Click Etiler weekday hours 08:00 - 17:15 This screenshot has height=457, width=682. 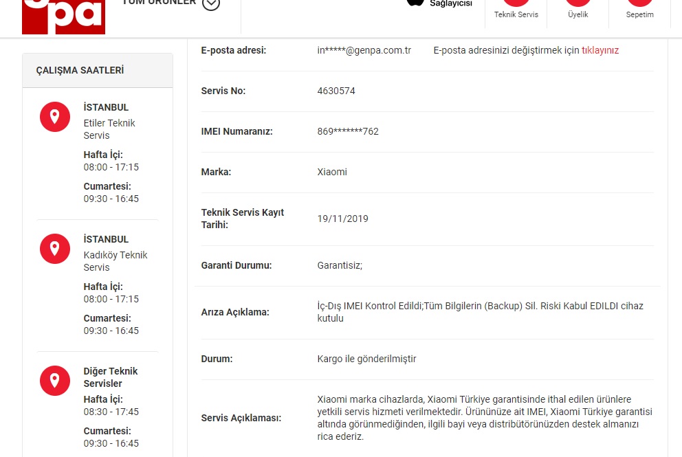point(111,167)
